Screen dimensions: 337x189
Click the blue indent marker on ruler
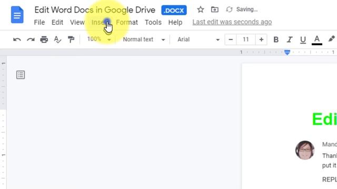pos(287,52)
